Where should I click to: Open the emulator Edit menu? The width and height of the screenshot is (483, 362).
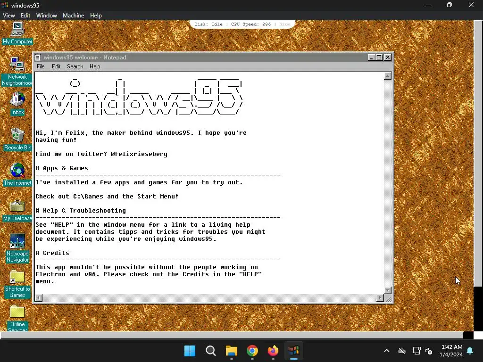(x=25, y=16)
